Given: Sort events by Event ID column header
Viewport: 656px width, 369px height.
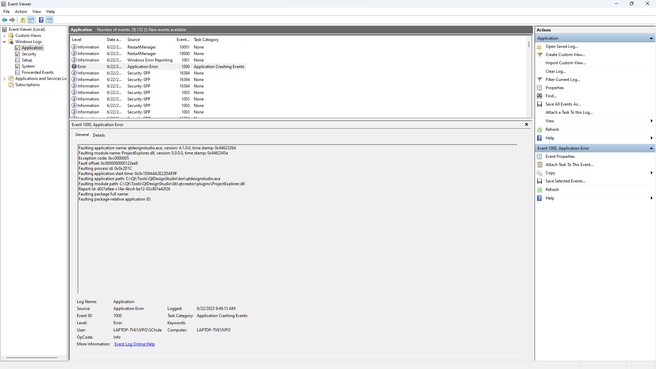Looking at the screenshot, I should (x=183, y=40).
